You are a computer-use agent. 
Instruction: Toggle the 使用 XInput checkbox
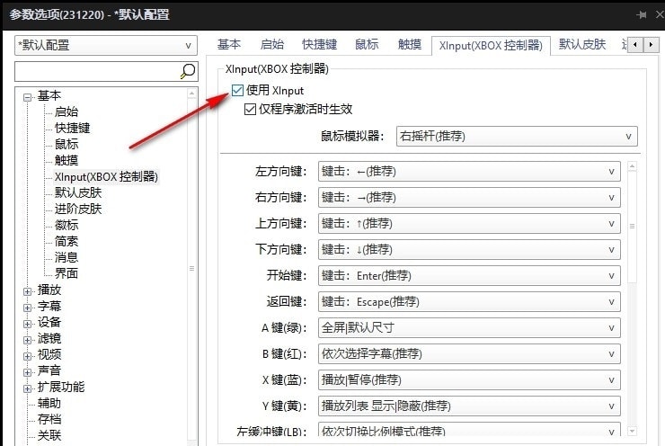(x=237, y=90)
